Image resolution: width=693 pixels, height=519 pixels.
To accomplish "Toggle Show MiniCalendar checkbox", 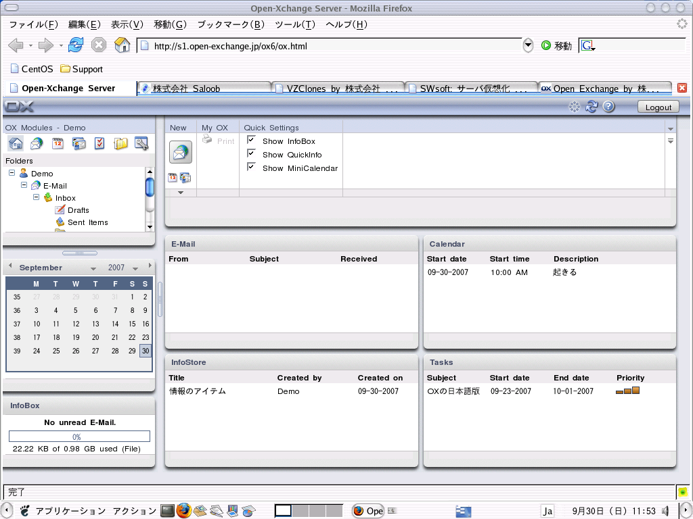I will (251, 167).
